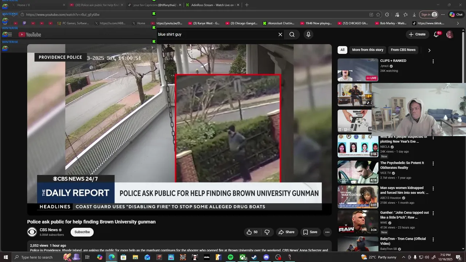
Task: Open Psychedelic So Potent video thumbnail
Action: [x=358, y=172]
